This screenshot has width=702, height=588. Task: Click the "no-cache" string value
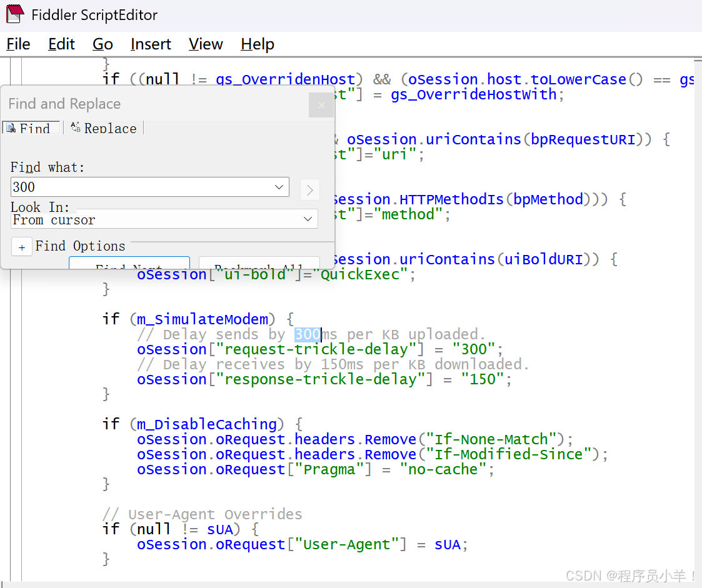443,469
